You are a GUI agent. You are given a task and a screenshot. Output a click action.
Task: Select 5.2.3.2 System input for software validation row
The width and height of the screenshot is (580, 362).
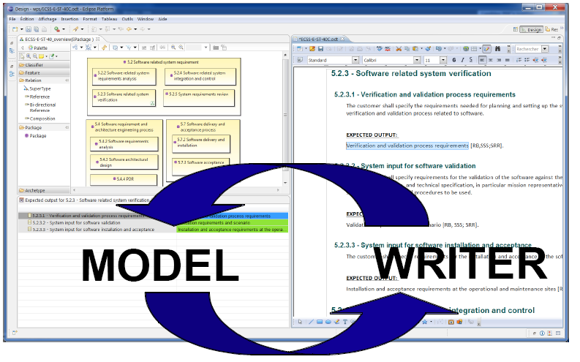(98, 222)
